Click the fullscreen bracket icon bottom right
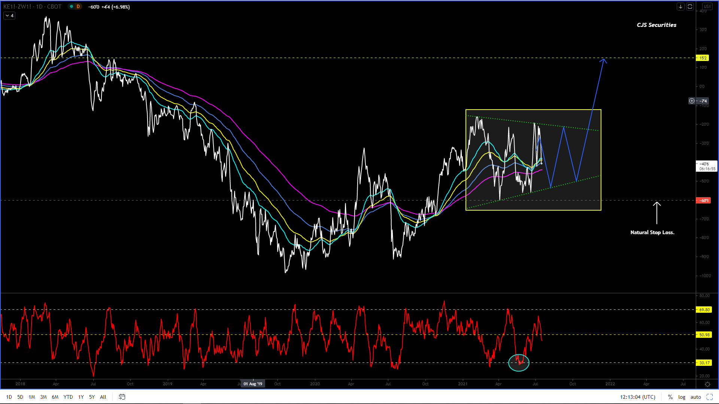Viewport: 719px width, 404px height. click(709, 397)
